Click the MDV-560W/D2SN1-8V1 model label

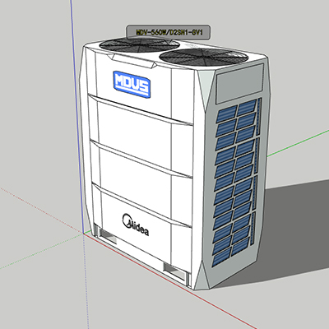click(x=169, y=32)
